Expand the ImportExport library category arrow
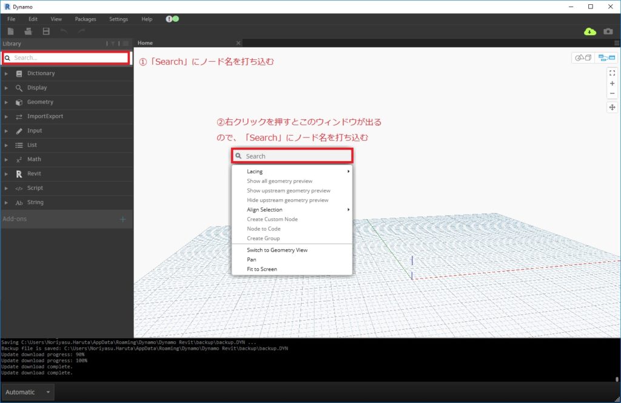 click(6, 116)
